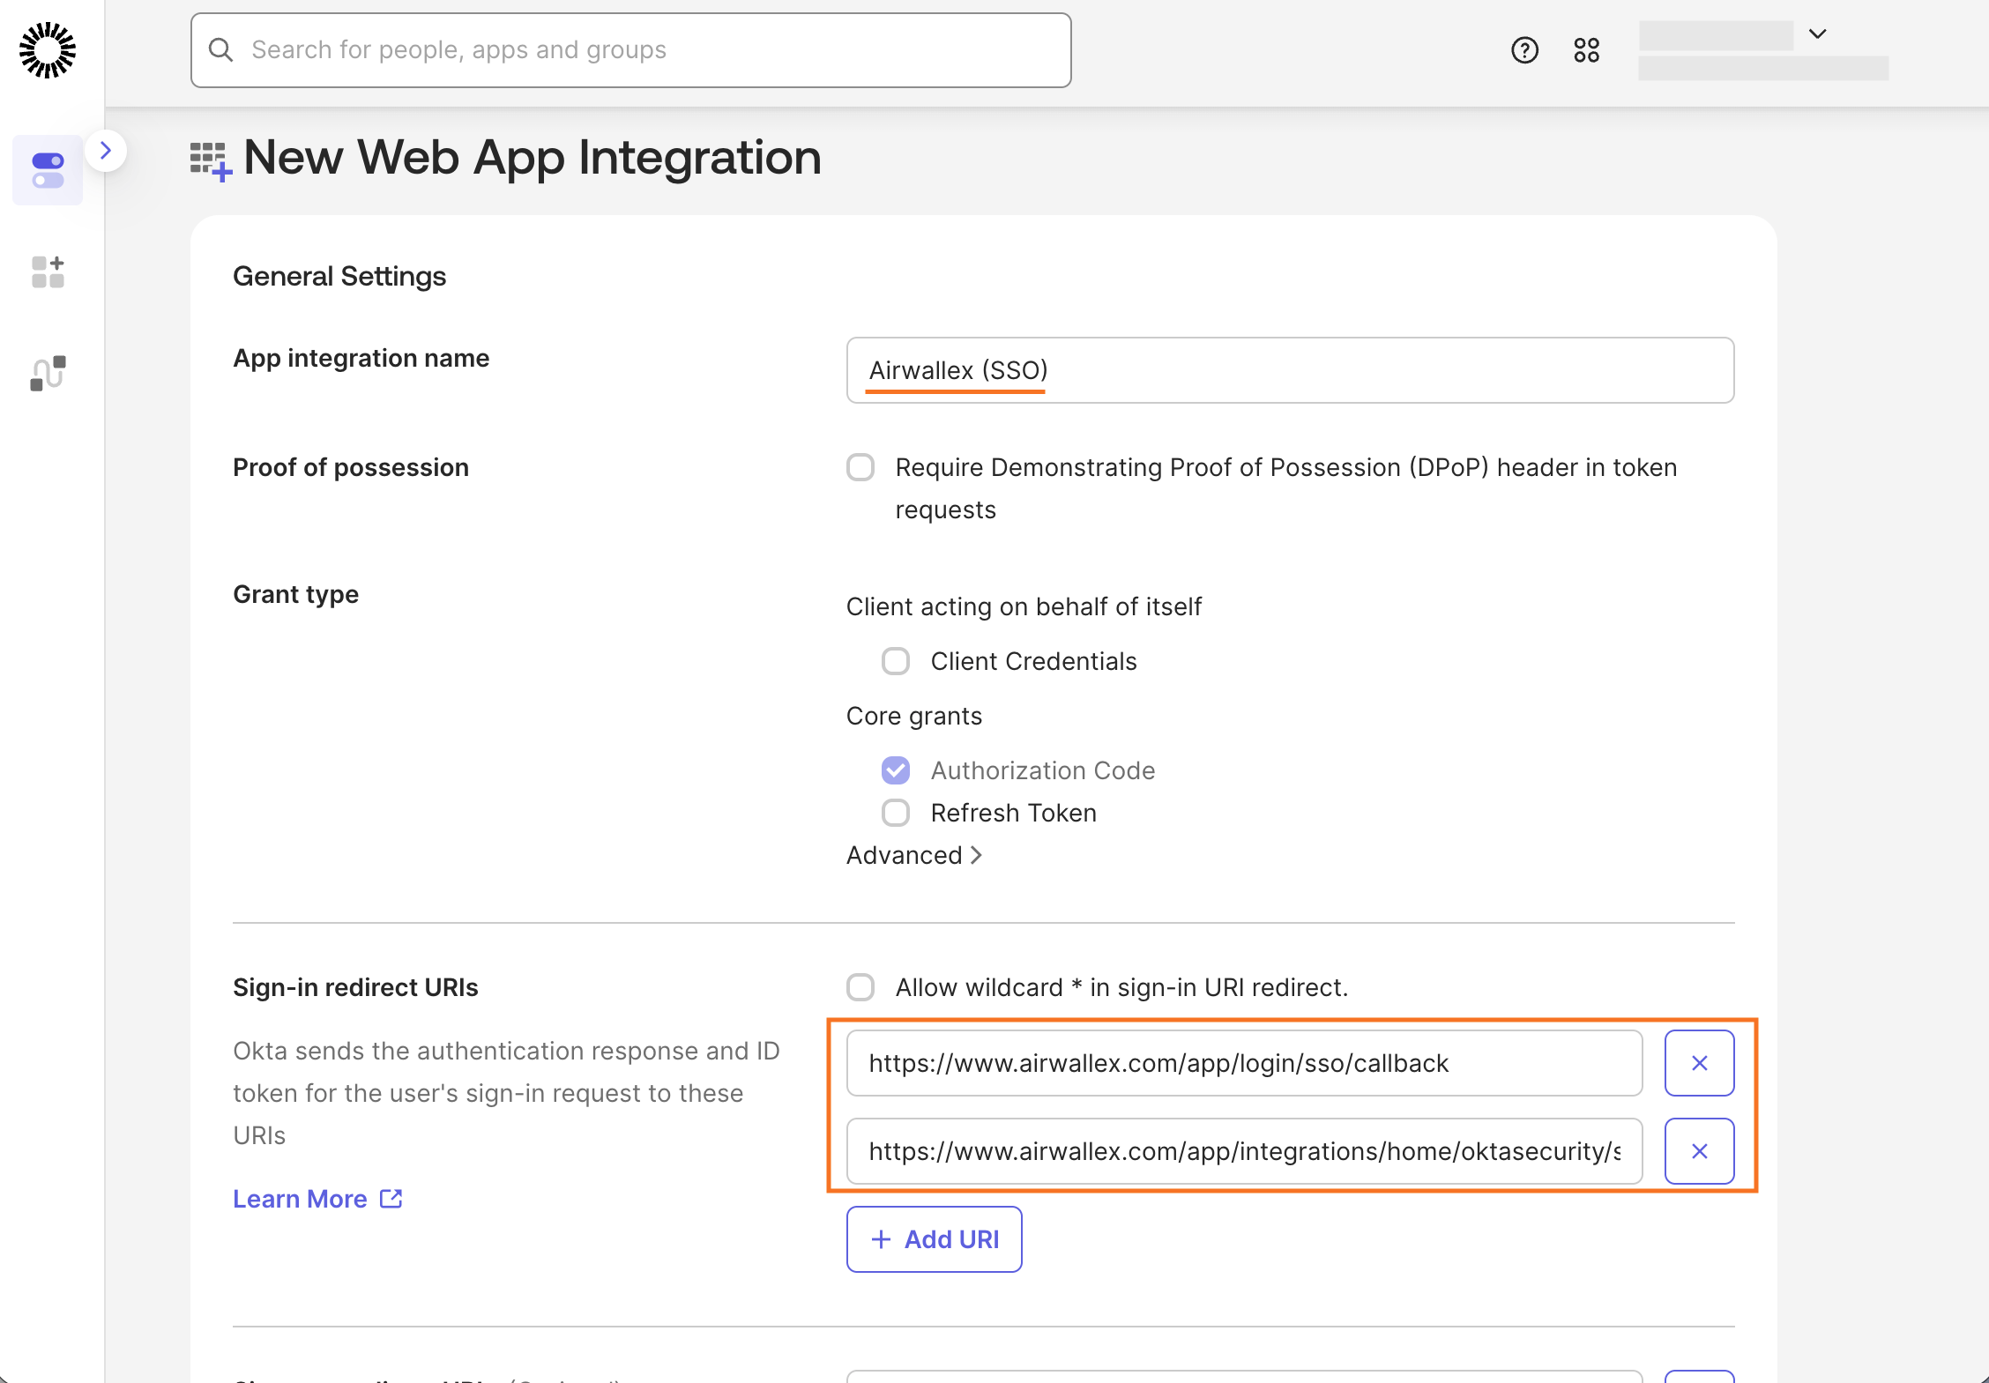The image size is (1989, 1383).
Task: Open the toggle-switch icon in the sidebar
Action: click(48, 170)
